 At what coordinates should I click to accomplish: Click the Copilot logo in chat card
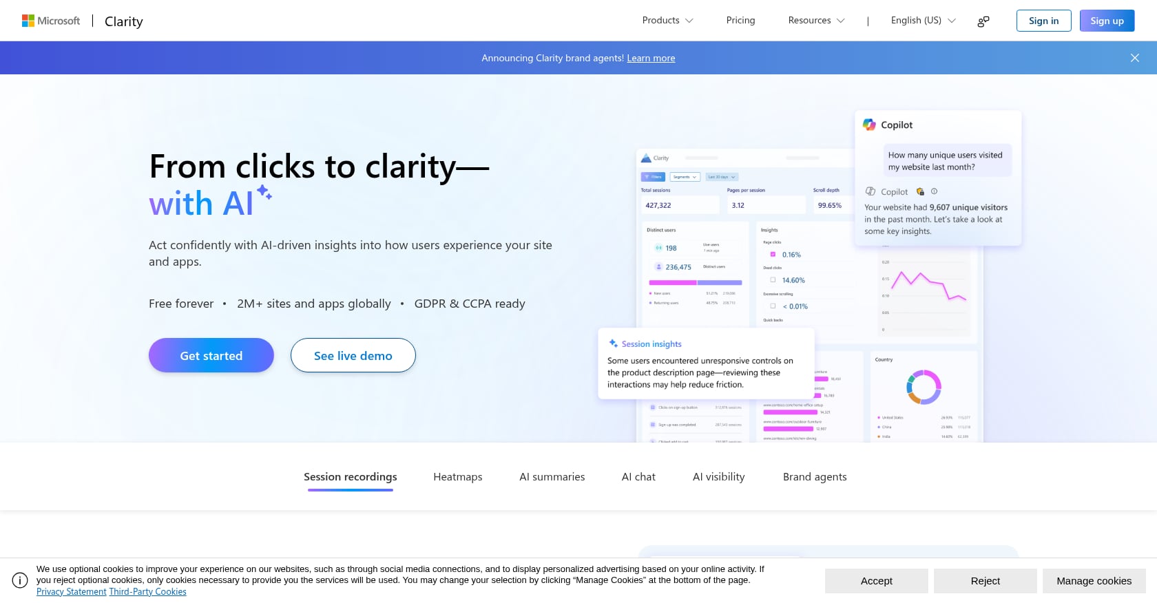[x=869, y=125]
